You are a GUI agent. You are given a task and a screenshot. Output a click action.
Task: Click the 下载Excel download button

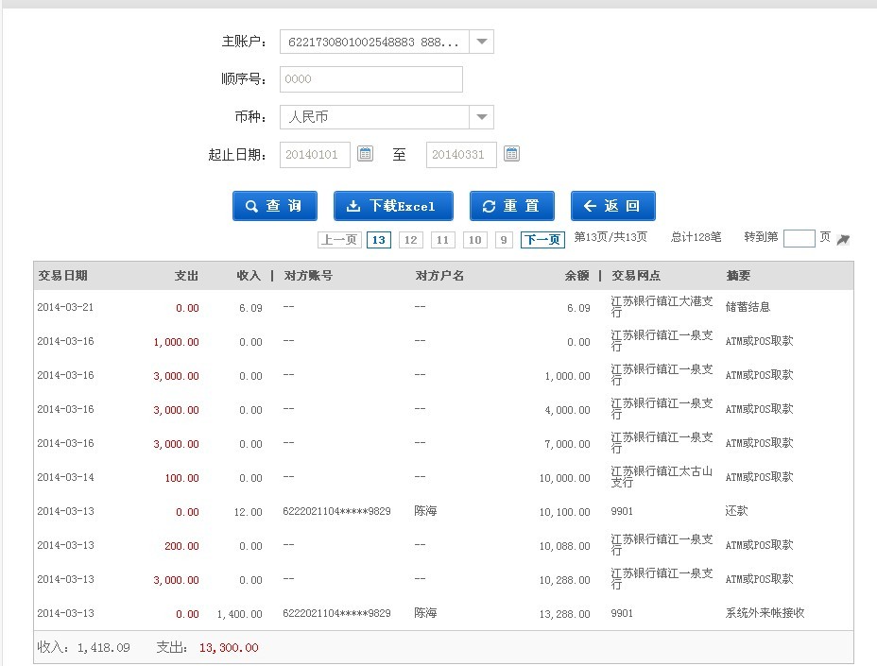point(393,206)
